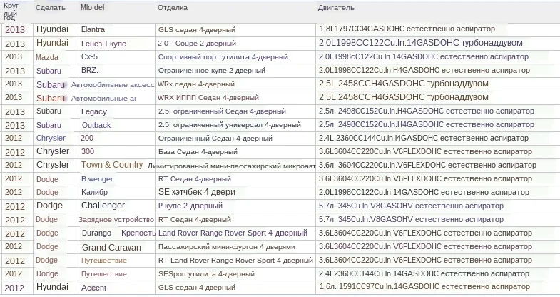Select the 'Grand Caravan' model cell
The width and height of the screenshot is (560, 297).
click(111, 247)
